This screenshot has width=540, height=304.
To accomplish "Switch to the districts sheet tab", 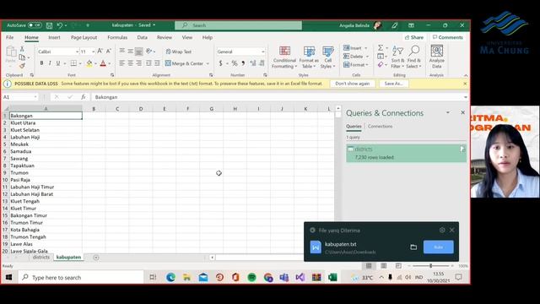I will (x=41, y=257).
